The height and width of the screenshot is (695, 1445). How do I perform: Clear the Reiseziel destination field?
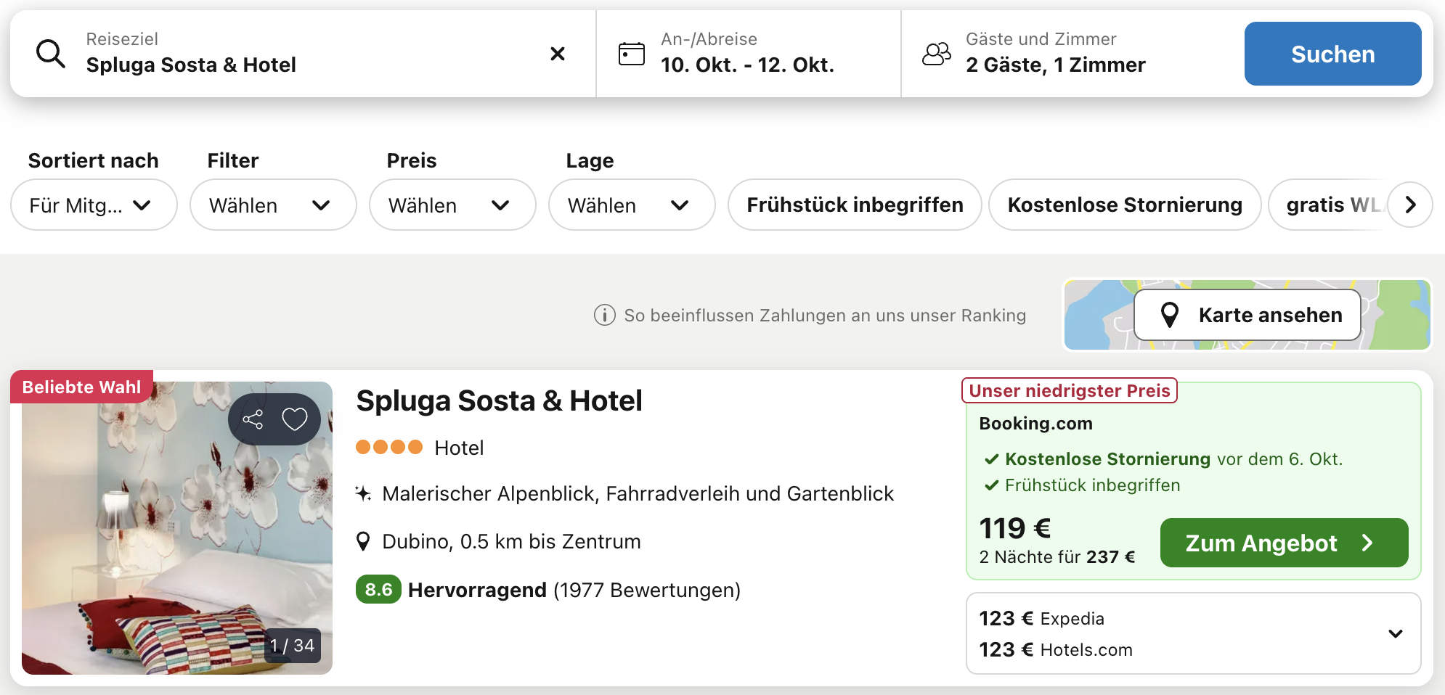point(558,54)
